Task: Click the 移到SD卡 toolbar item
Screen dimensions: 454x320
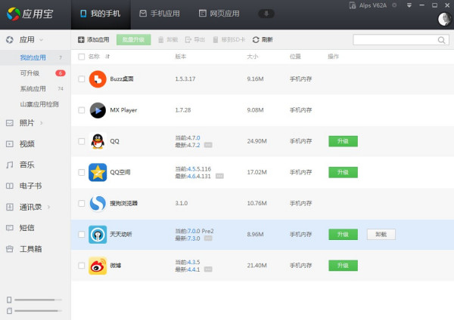Action: pyautogui.click(x=229, y=40)
